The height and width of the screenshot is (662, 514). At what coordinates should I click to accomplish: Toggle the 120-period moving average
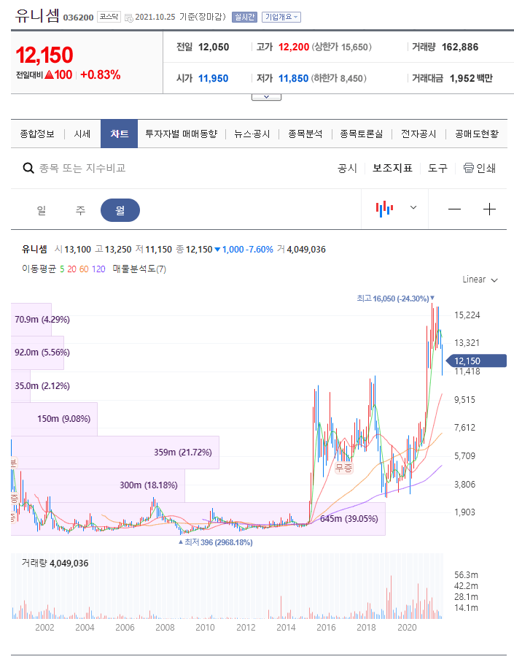[98, 269]
